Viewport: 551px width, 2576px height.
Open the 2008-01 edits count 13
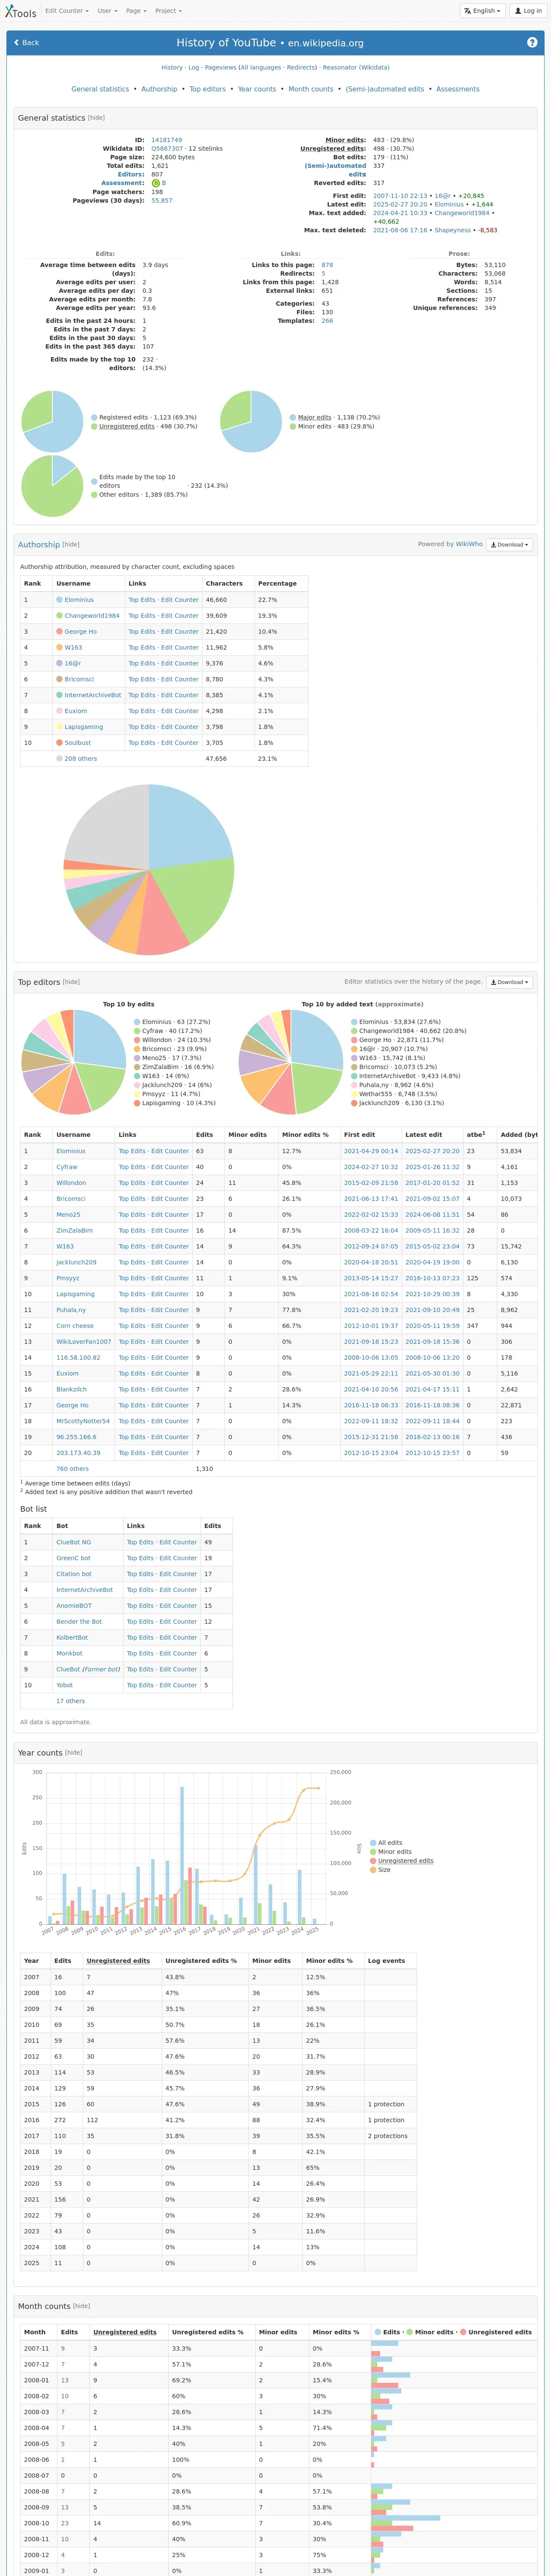pyautogui.click(x=65, y=2380)
